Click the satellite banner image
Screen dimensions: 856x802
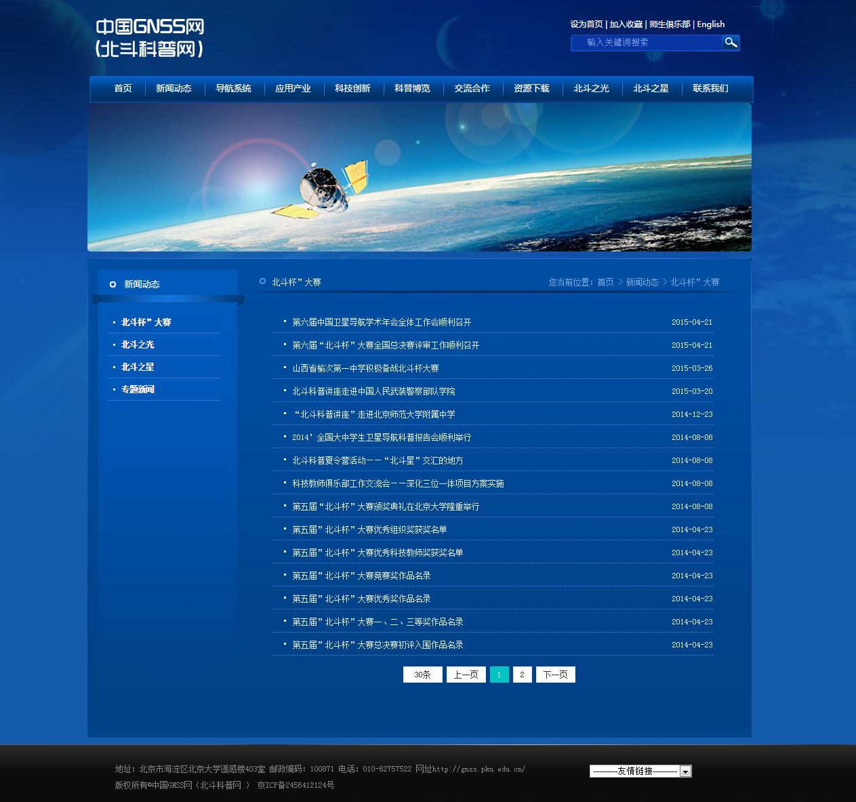(x=419, y=178)
